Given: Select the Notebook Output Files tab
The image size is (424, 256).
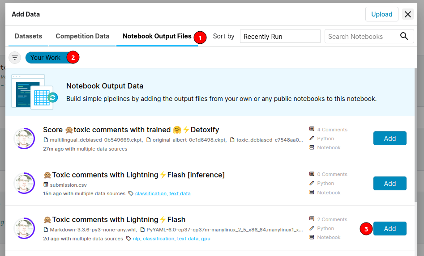Looking at the screenshot, I should point(157,36).
